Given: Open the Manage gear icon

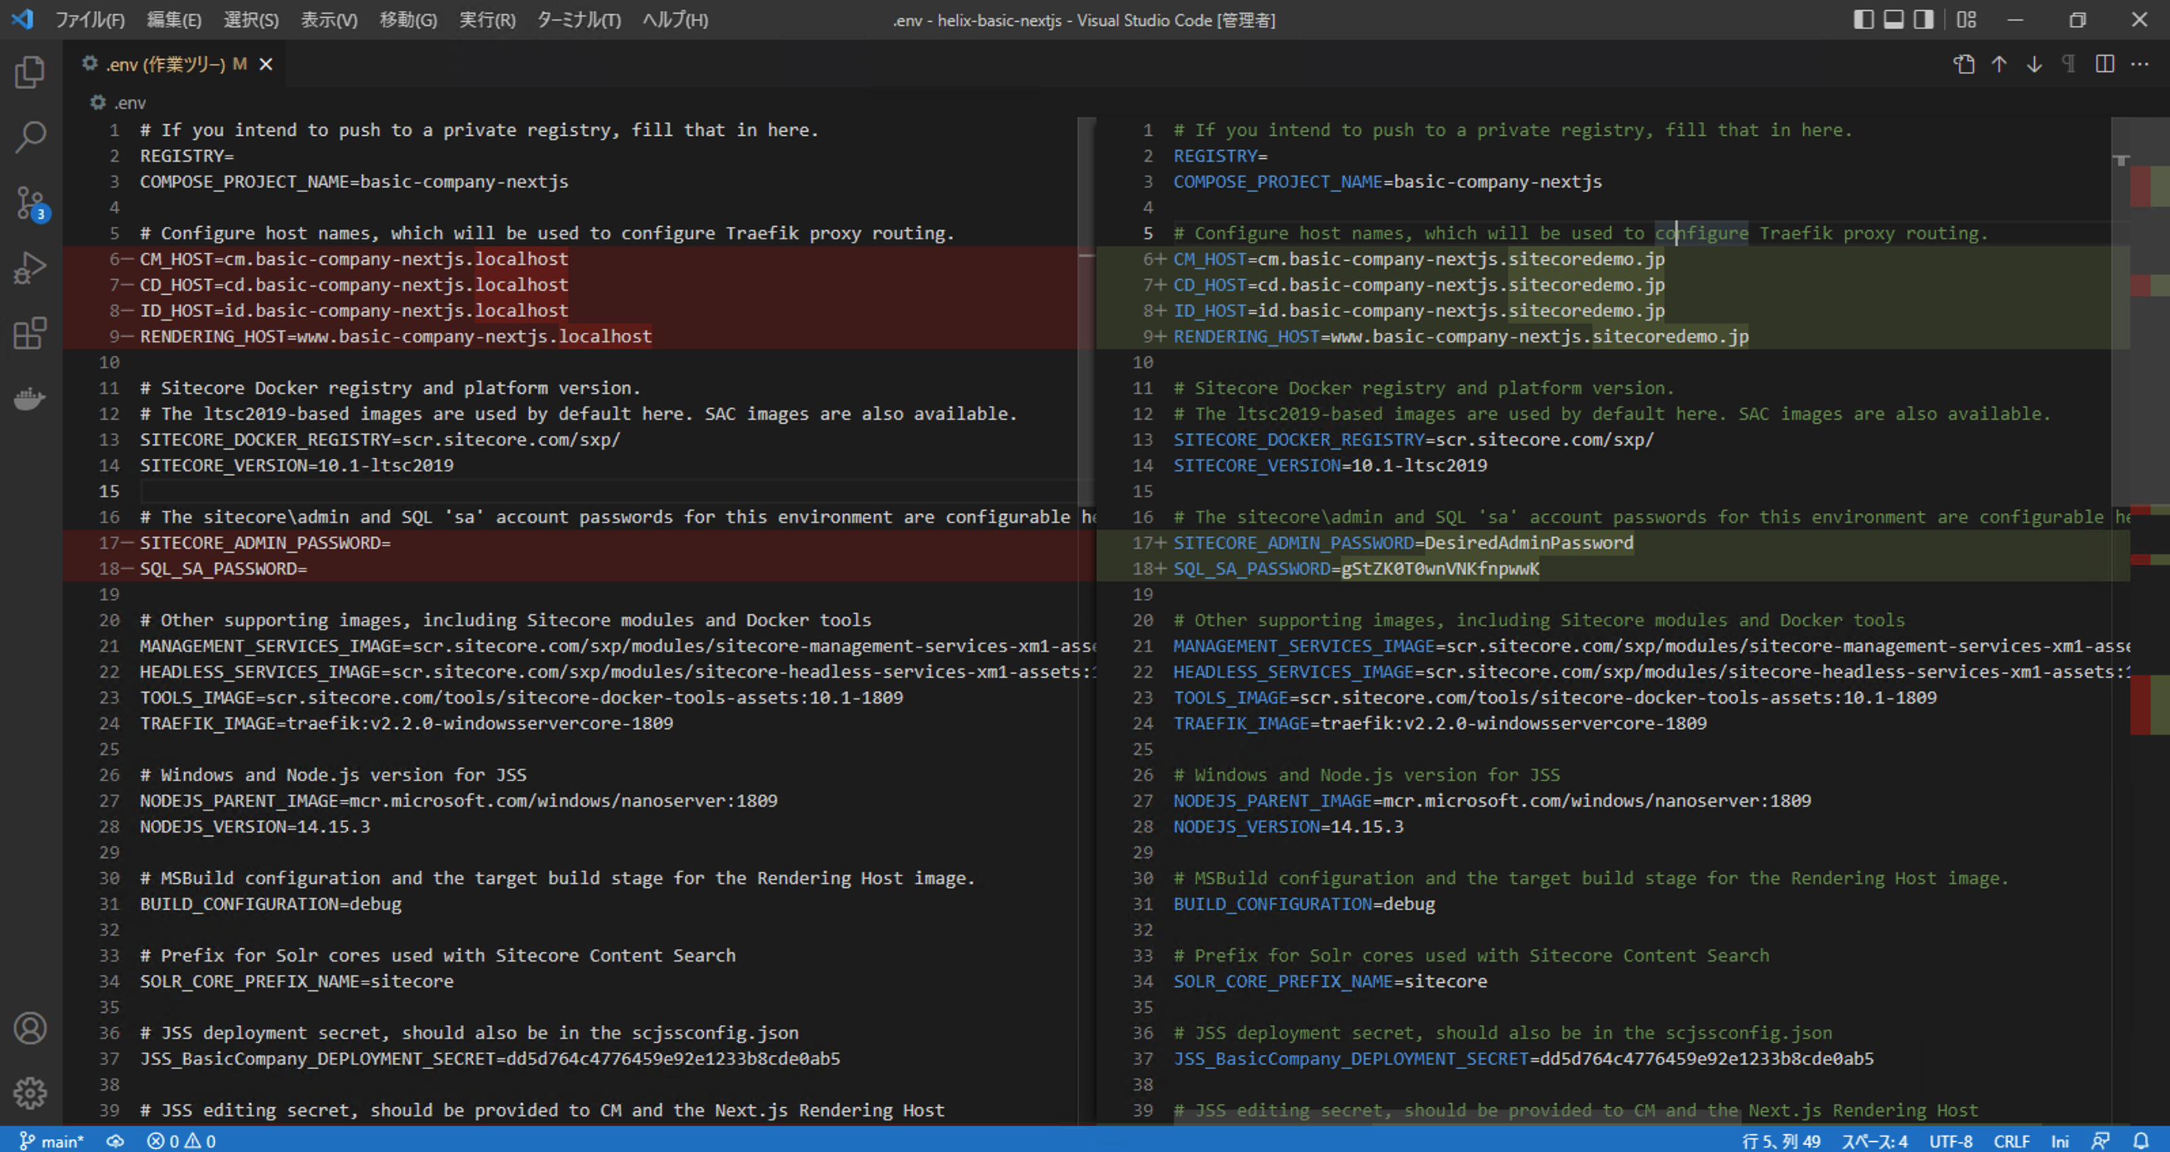Looking at the screenshot, I should pos(31,1093).
